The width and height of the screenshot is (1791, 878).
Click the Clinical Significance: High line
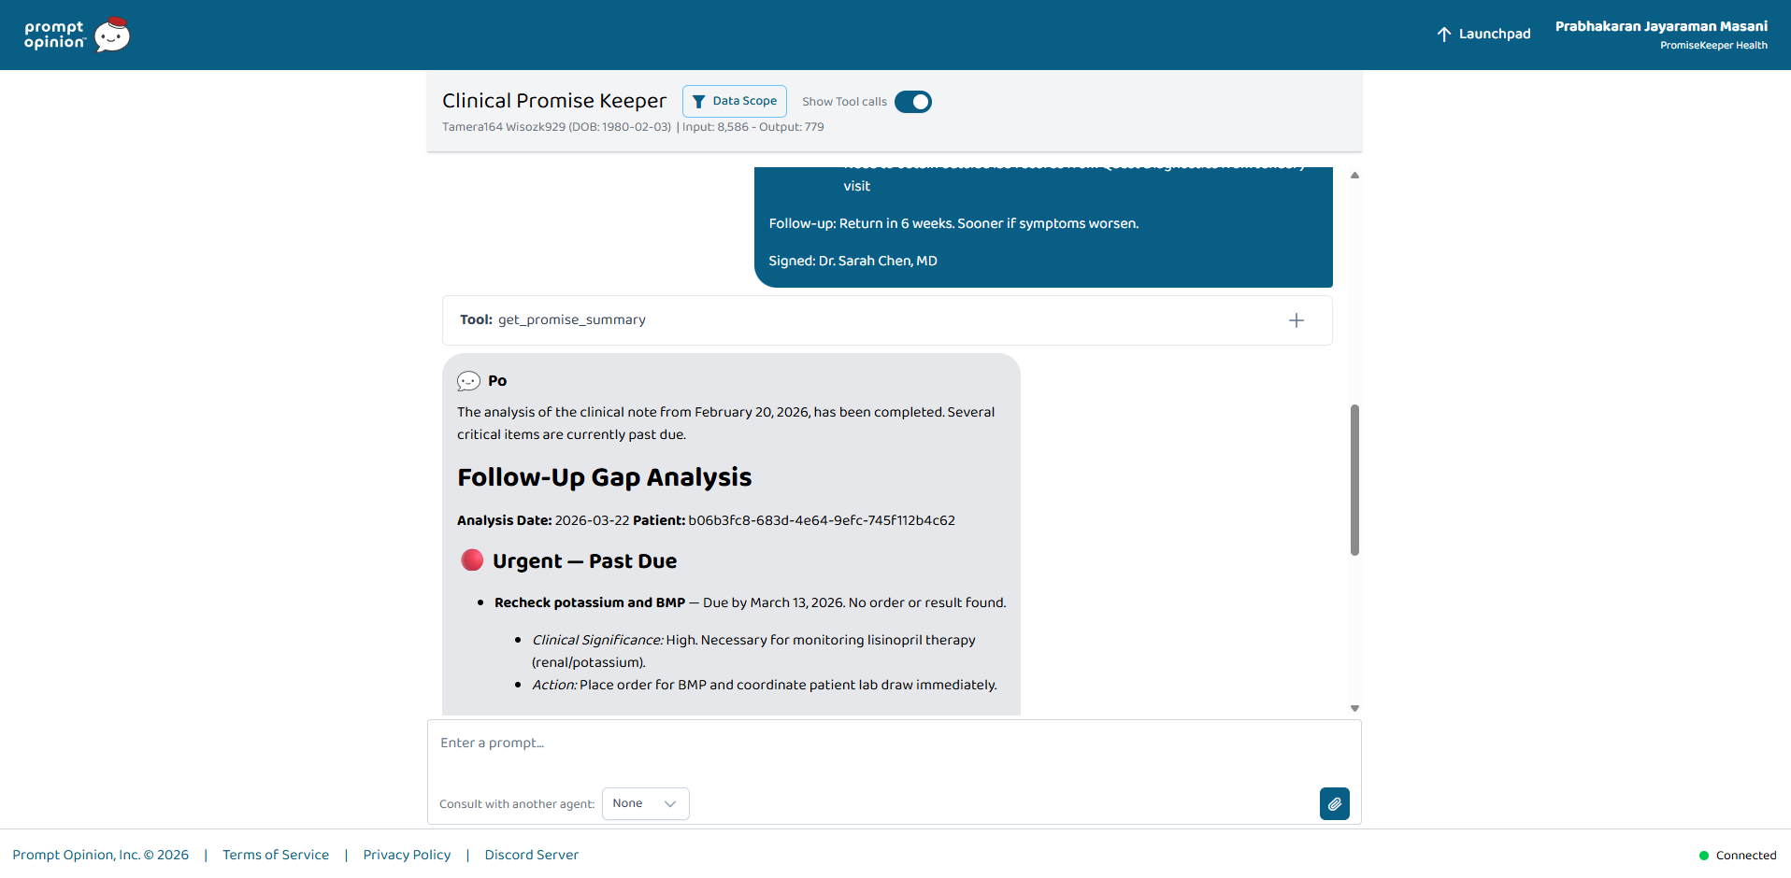point(753,651)
